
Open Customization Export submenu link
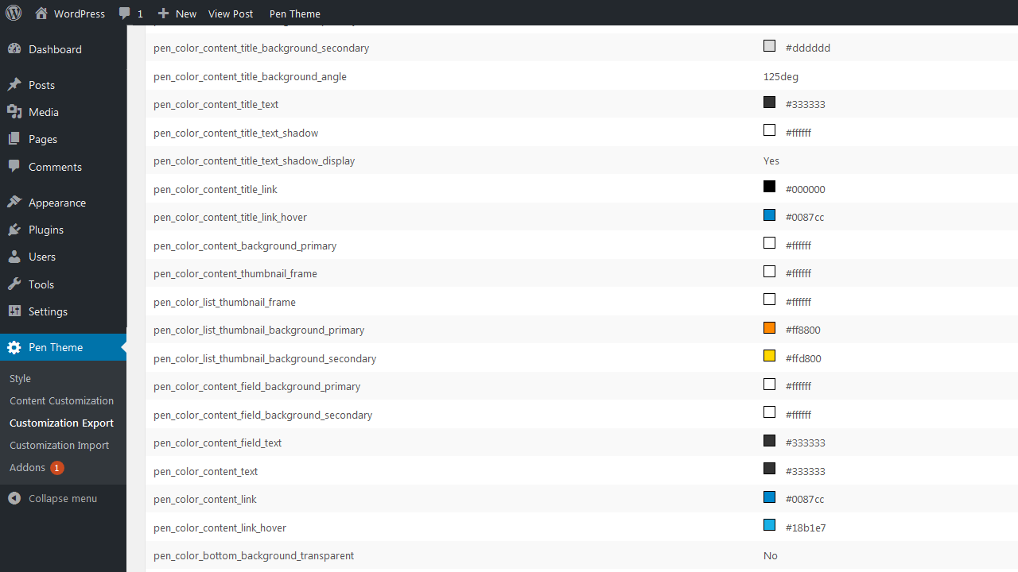pos(61,423)
